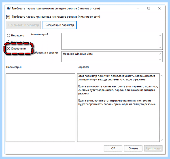The image size is (170, 159).
Task: Click down arrow of version requirements box
Action: coord(160,59)
